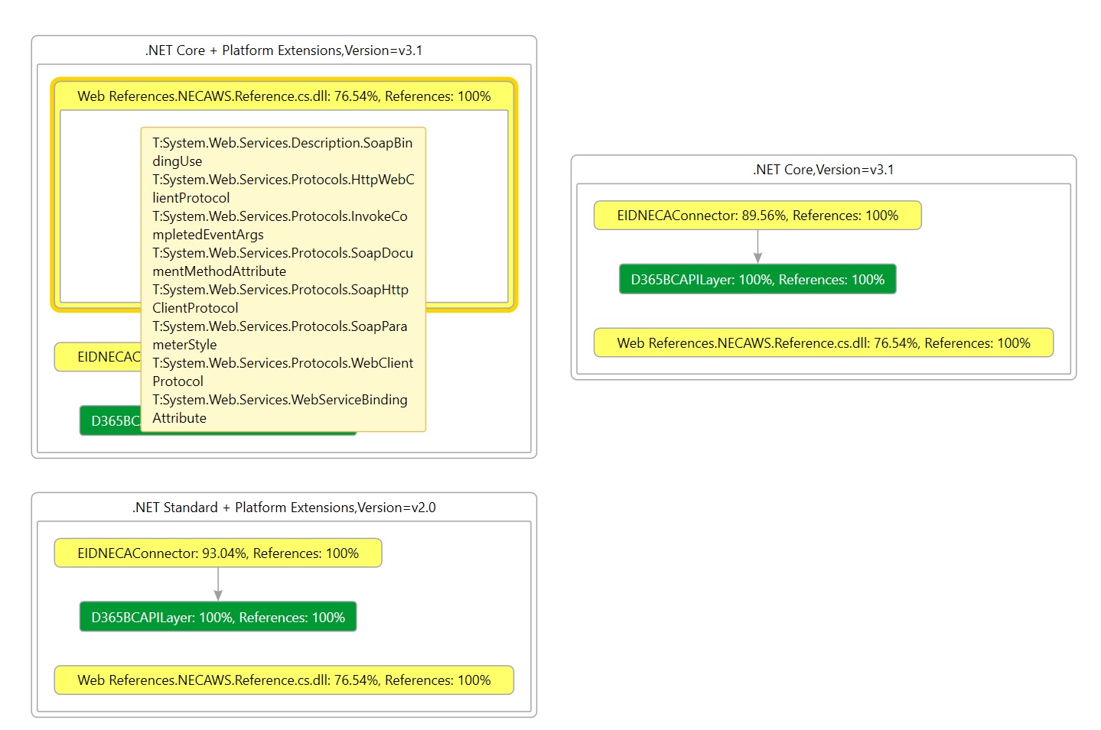Screen dimensions: 1101x730
Task: Click SoapHttpClientProtocol entry in the tooltip
Action: tap(279, 298)
